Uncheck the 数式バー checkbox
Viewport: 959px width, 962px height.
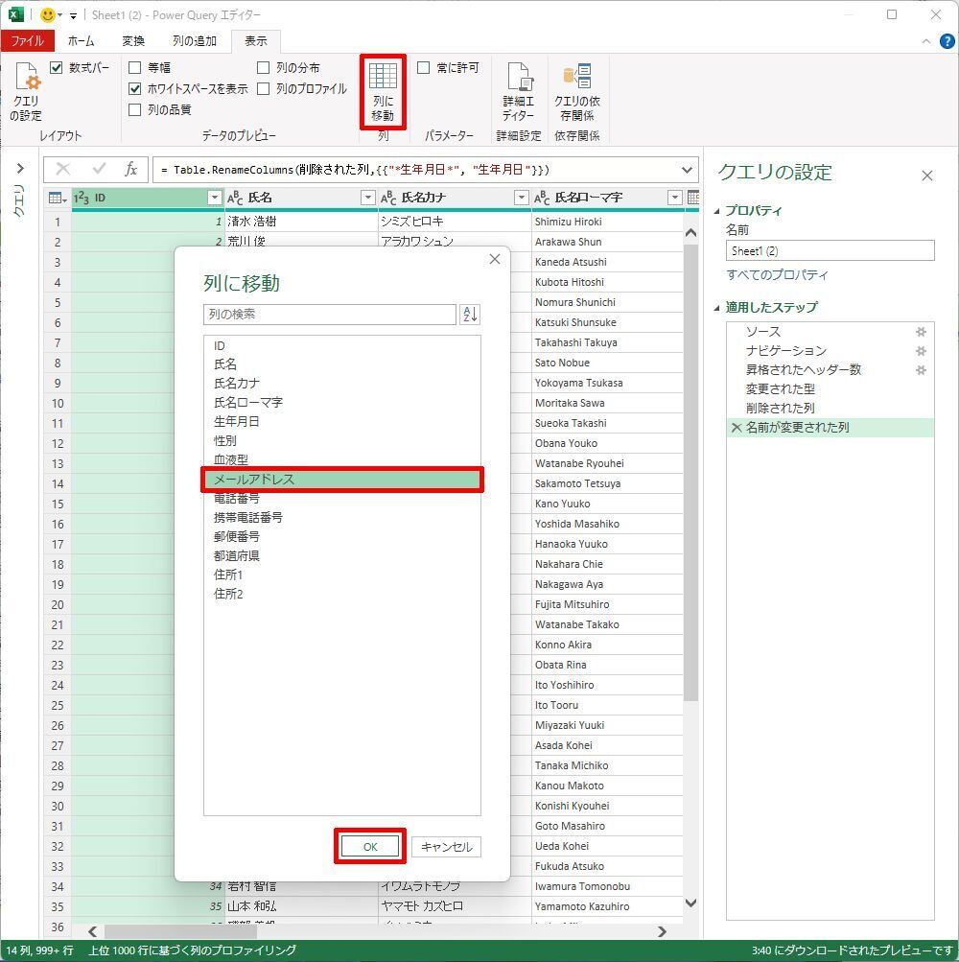(x=57, y=68)
